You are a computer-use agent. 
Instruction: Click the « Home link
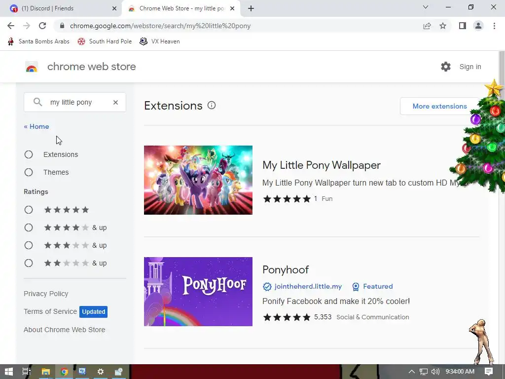coord(36,127)
